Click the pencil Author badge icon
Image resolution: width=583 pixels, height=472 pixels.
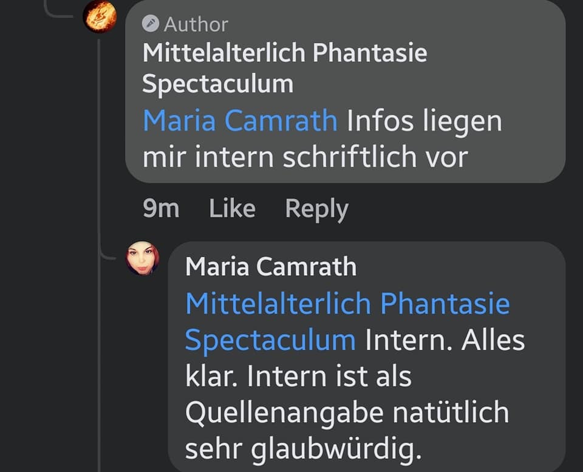click(150, 24)
